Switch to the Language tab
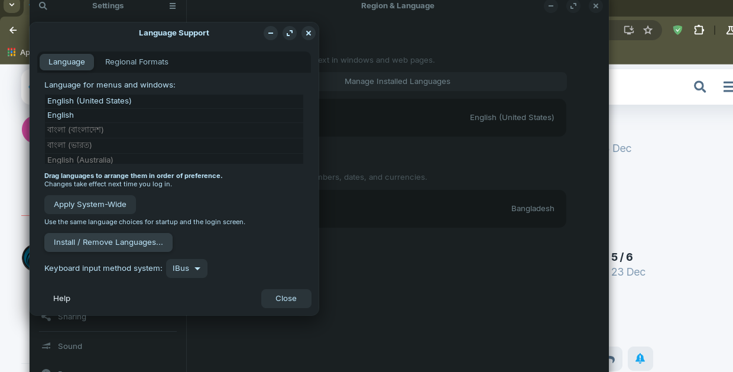Screen dimensions: 733x372 67,62
